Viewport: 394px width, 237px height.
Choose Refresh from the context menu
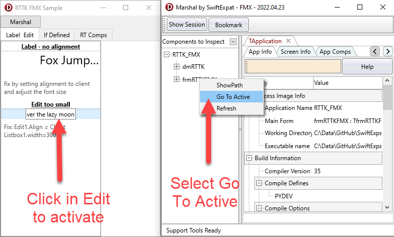(231, 108)
